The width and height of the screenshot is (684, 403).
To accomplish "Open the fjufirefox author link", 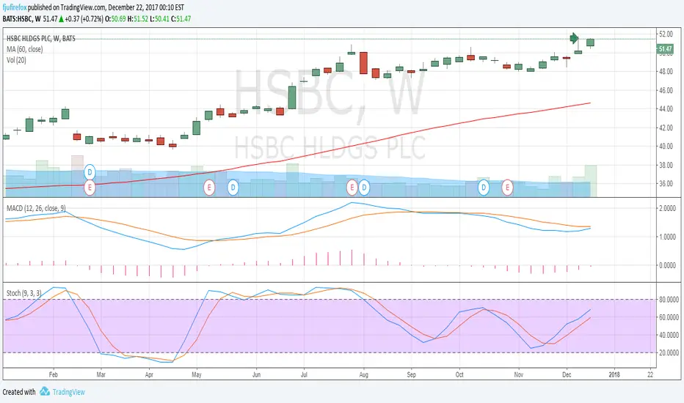I will point(15,7).
